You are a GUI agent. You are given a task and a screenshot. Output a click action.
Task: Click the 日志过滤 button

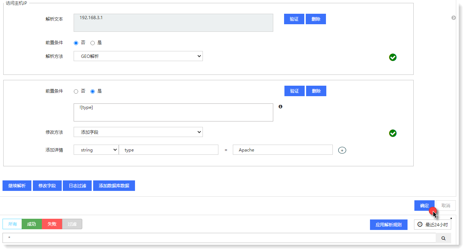(78, 186)
